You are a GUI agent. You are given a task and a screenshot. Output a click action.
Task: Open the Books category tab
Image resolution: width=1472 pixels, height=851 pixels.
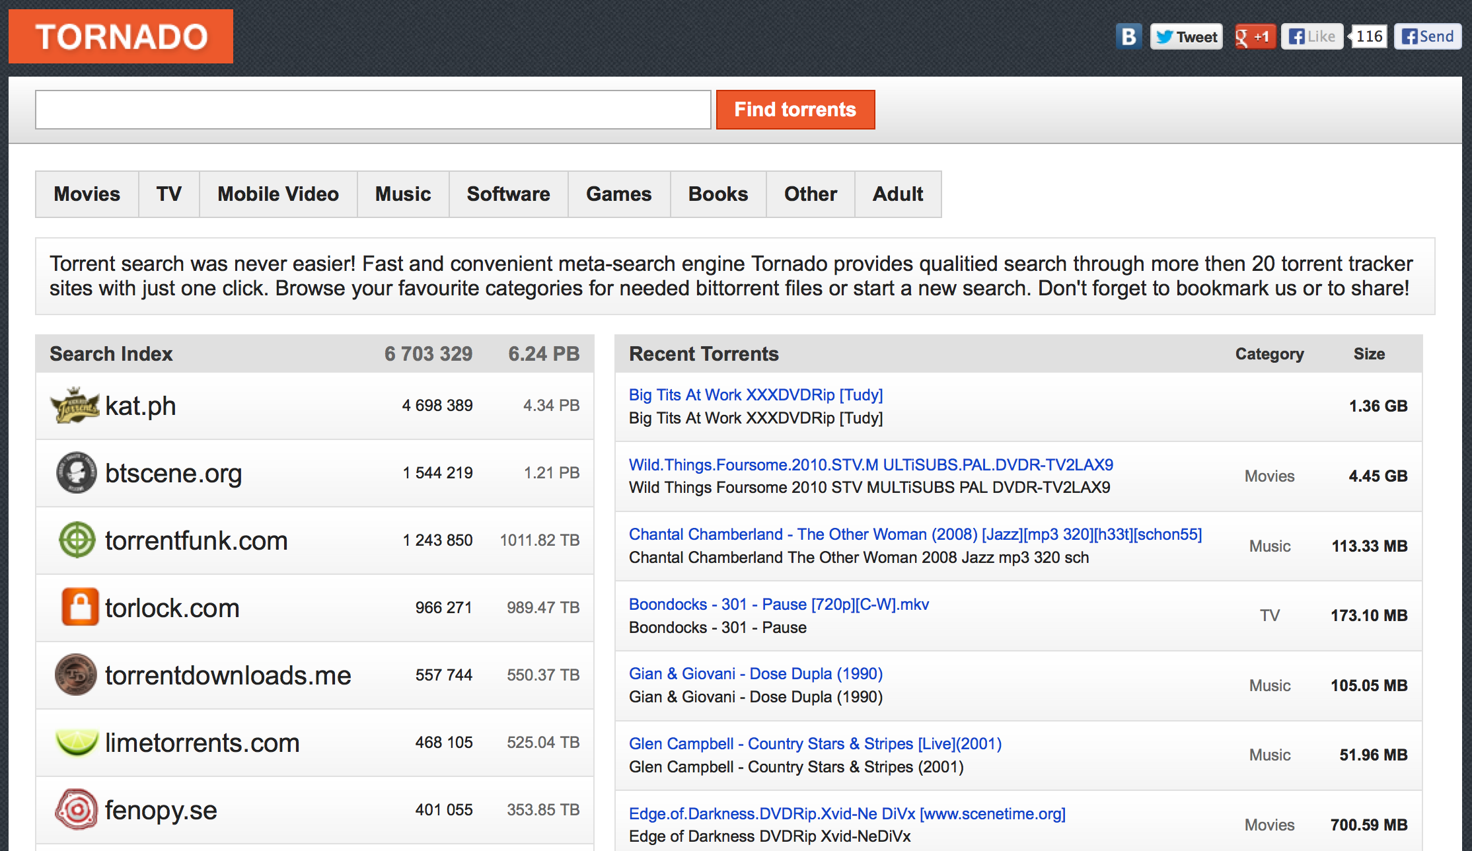tap(718, 194)
